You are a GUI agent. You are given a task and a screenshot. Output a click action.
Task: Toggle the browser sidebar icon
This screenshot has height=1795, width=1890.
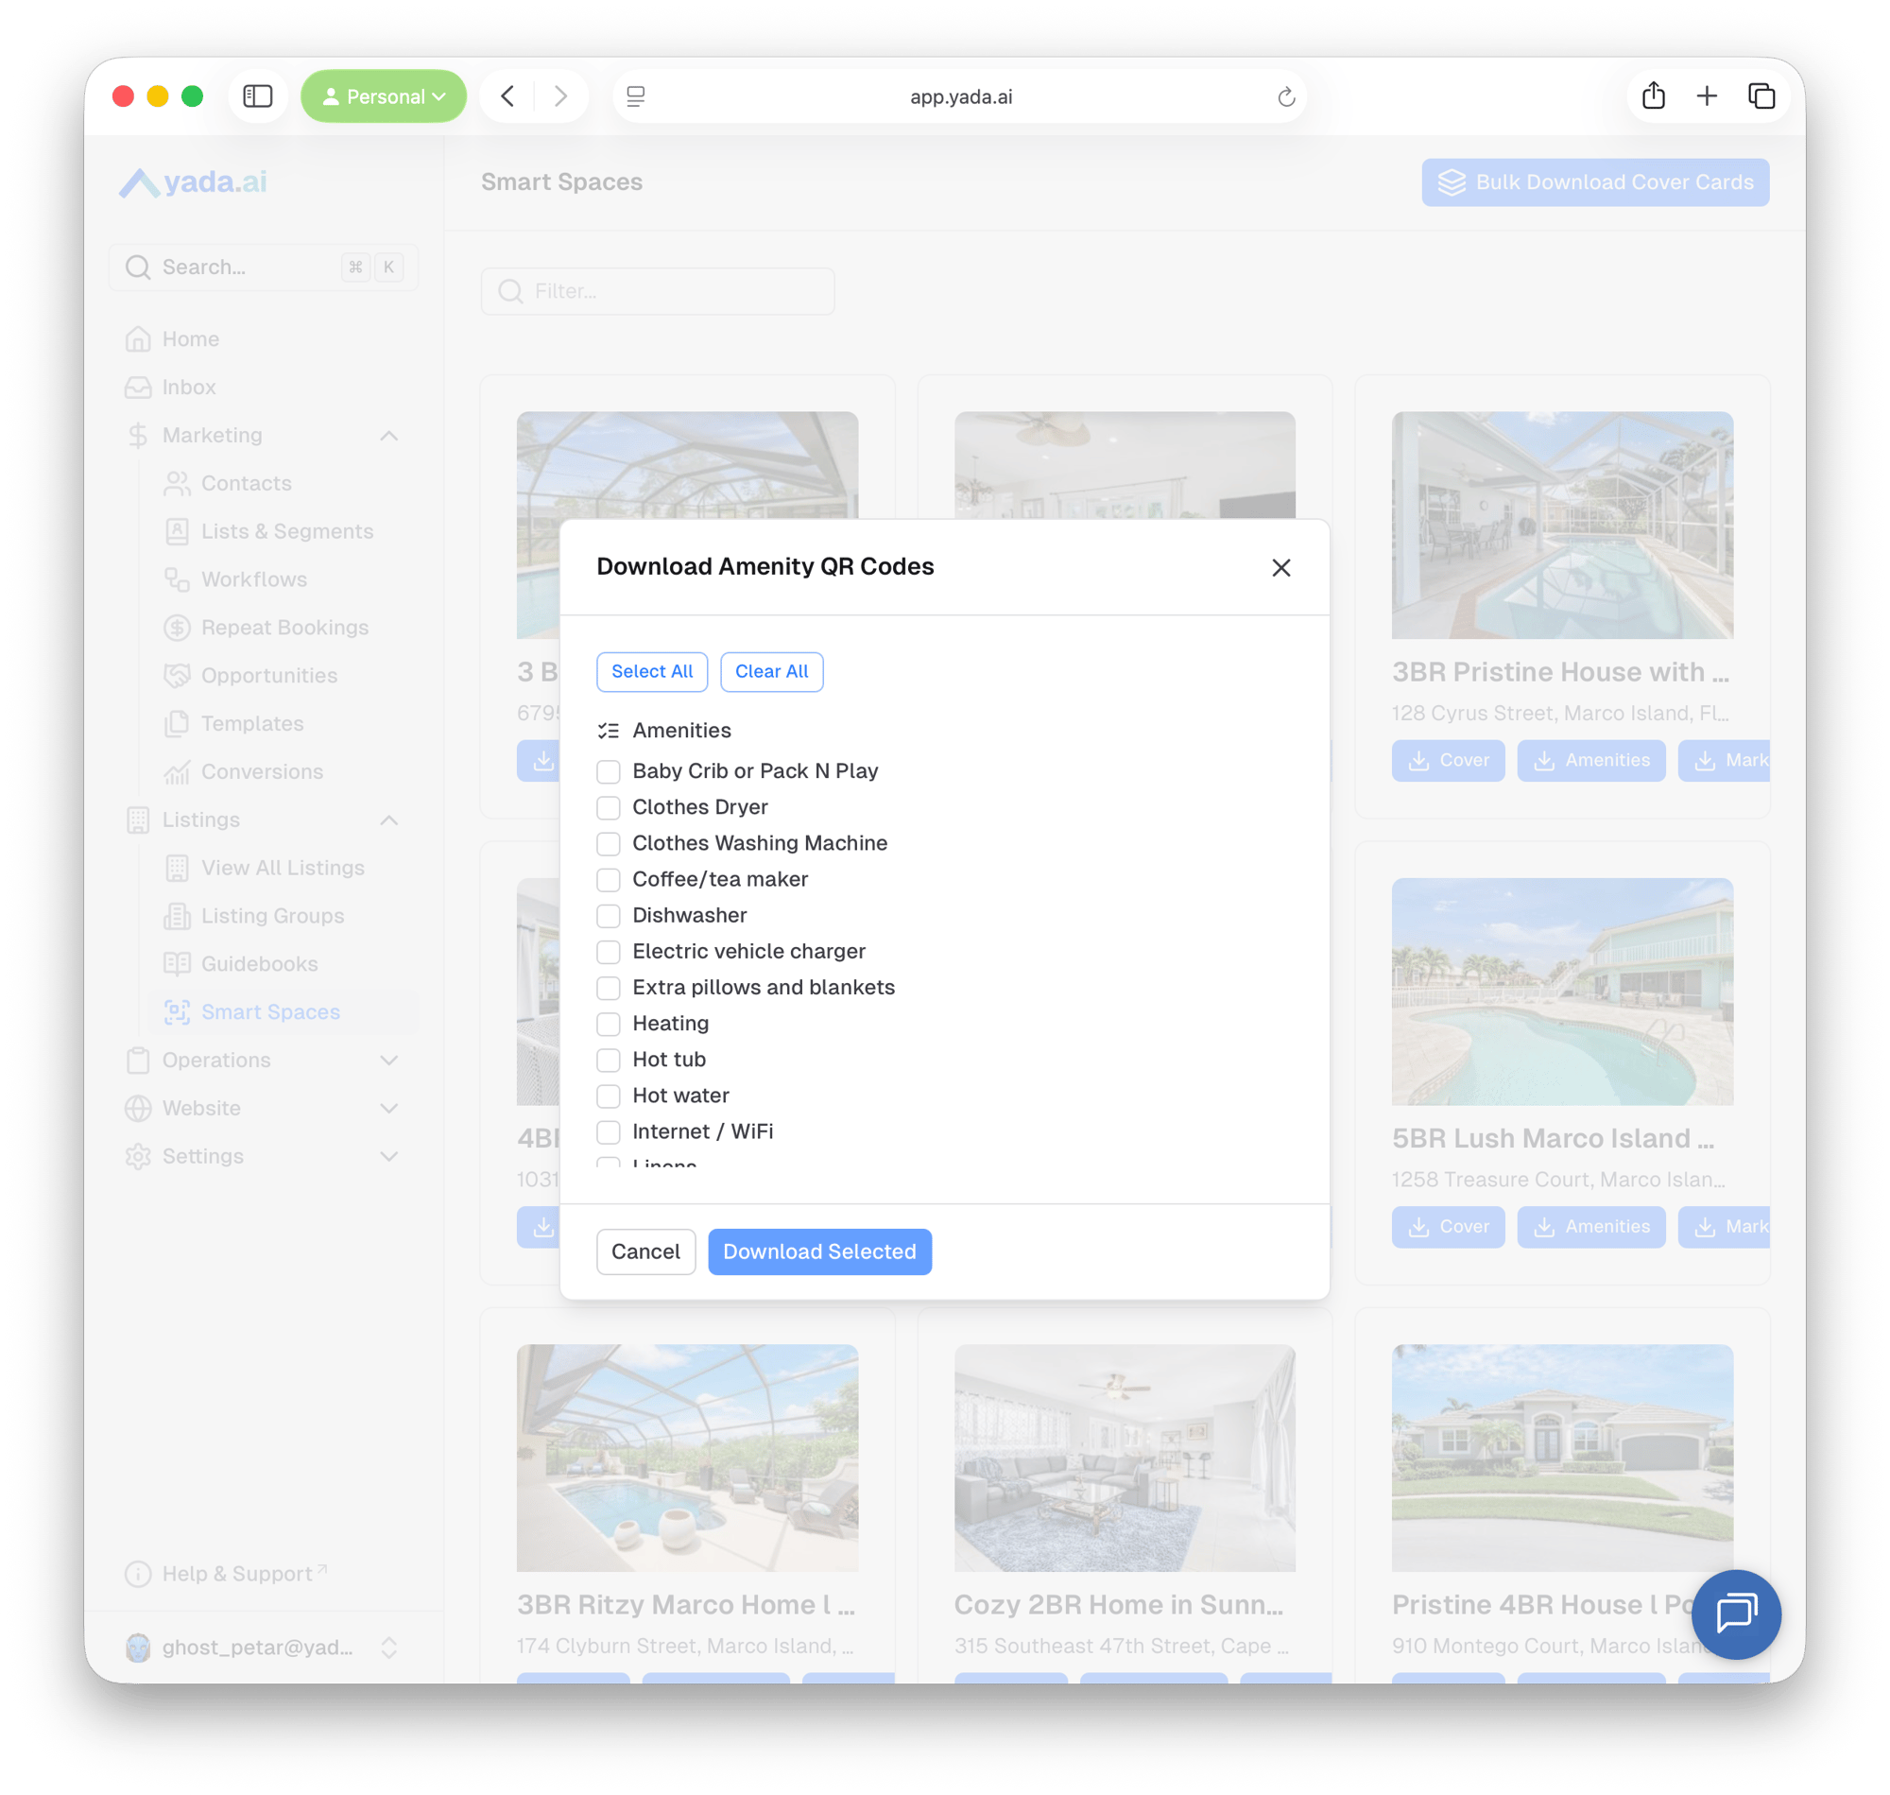click(x=257, y=96)
